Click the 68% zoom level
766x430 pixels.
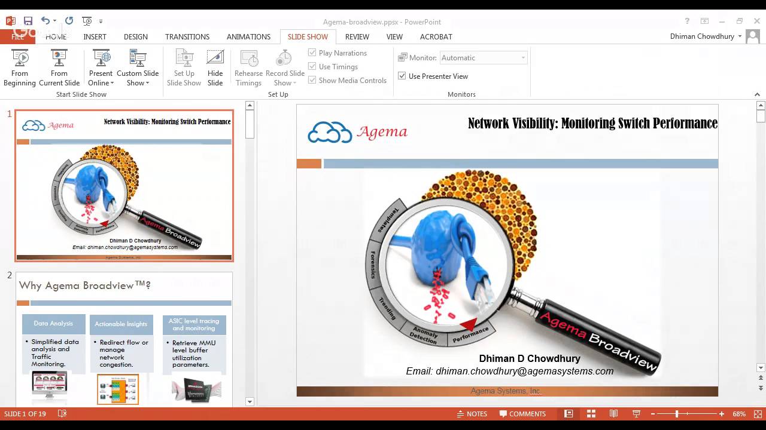739,413
